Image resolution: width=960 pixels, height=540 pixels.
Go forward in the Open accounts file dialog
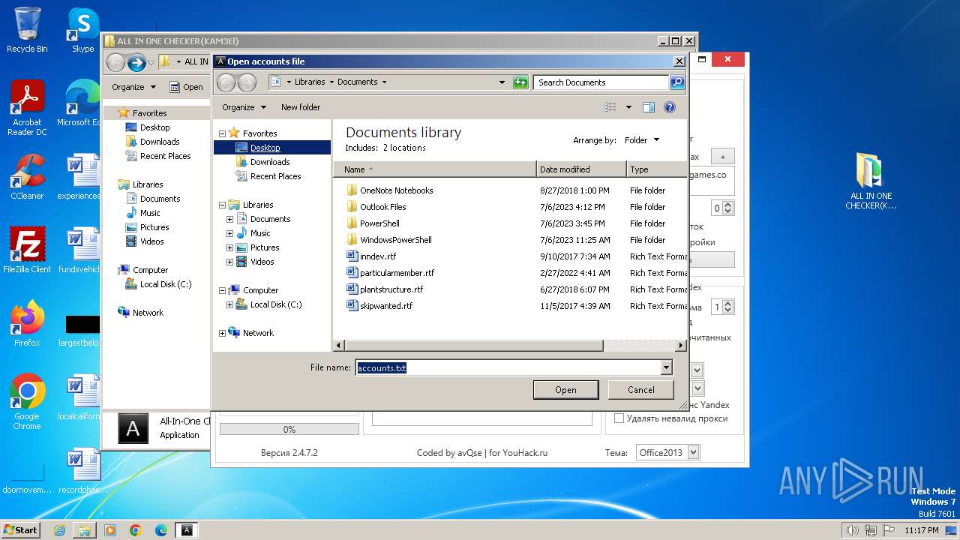[x=247, y=82]
